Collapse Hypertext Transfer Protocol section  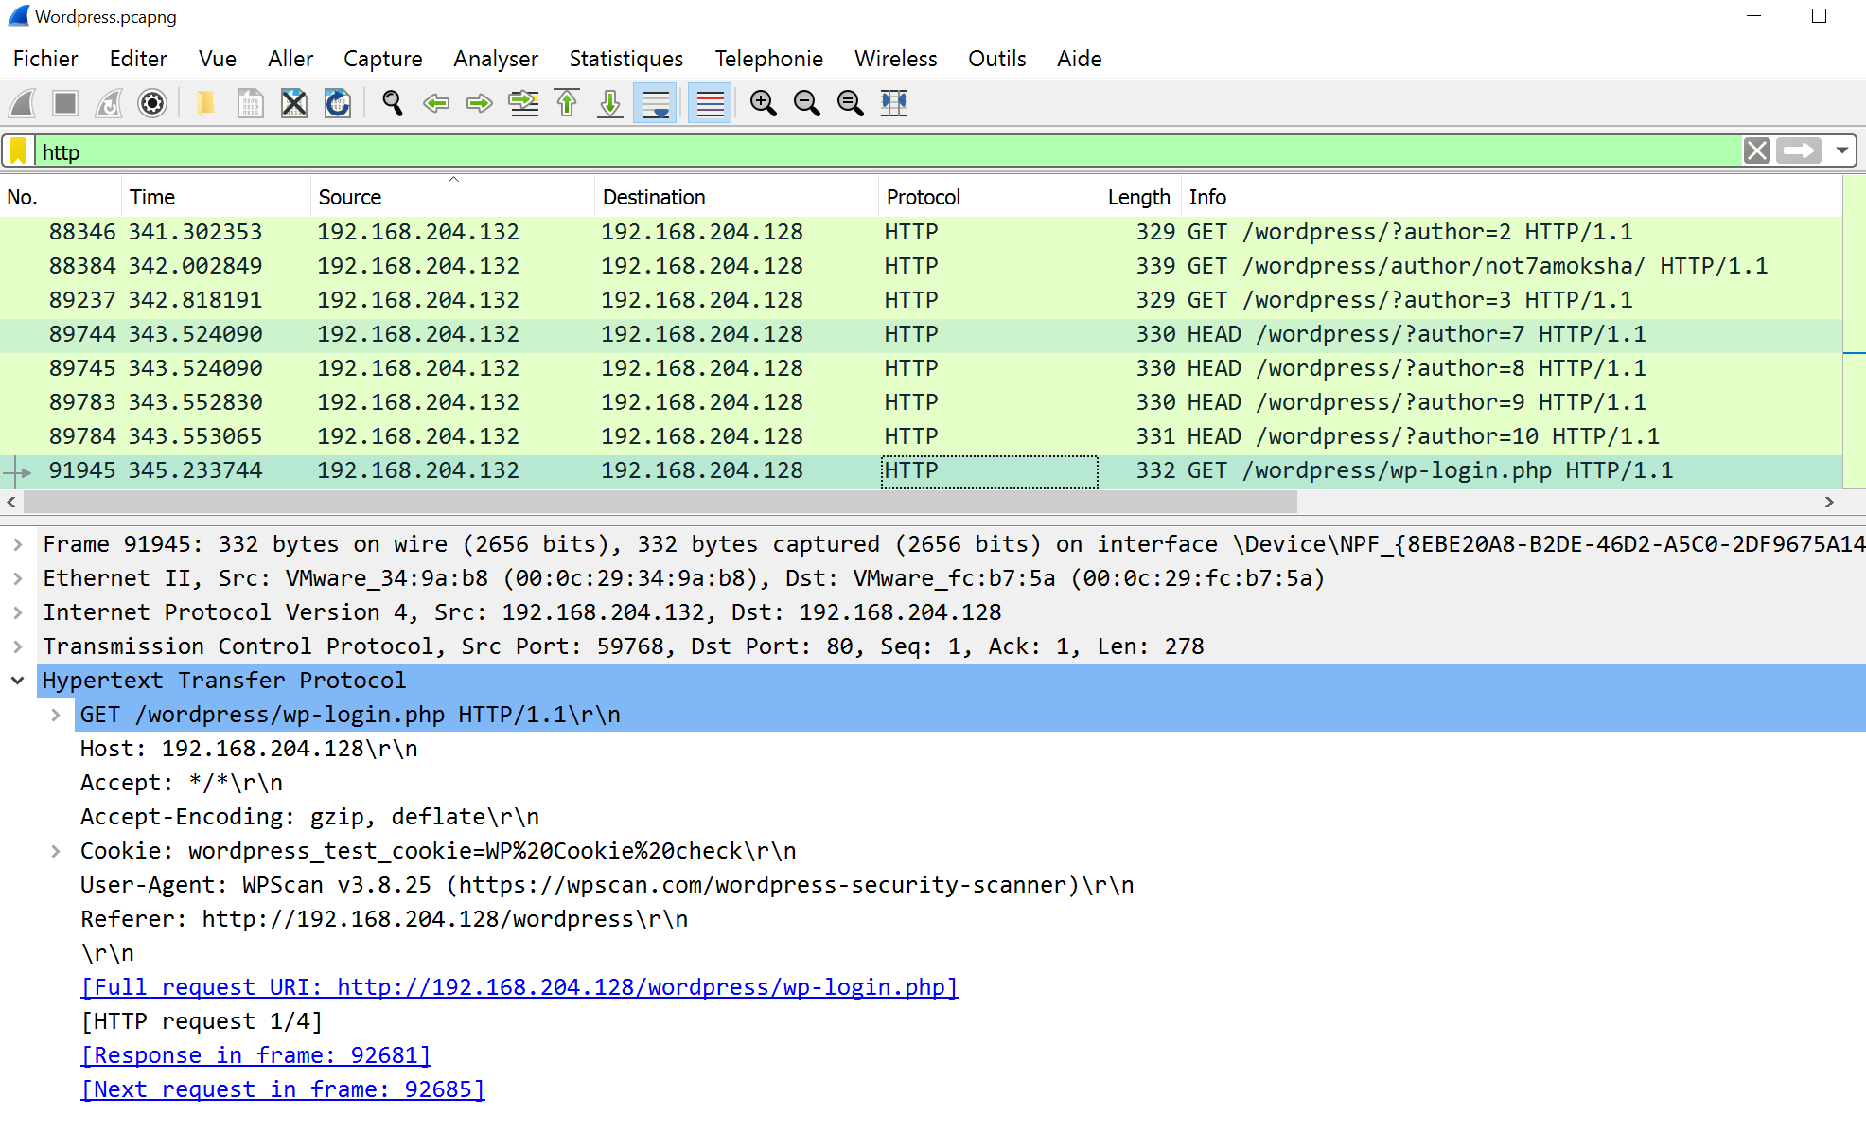click(x=18, y=681)
